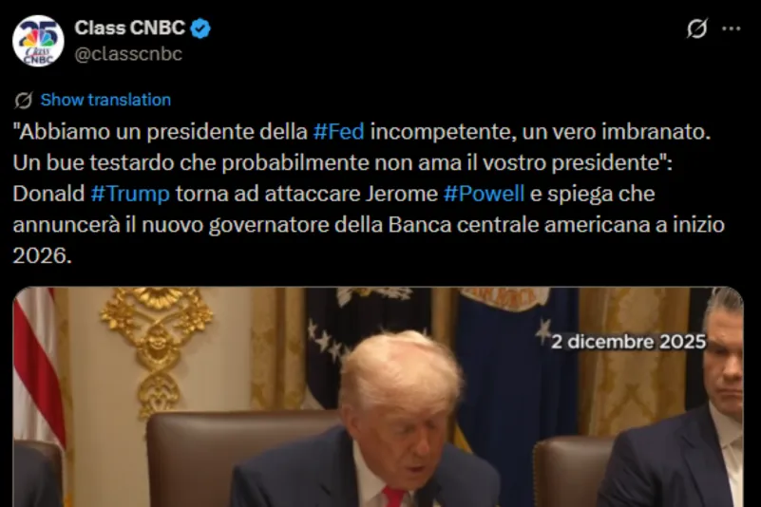Click the Grok icon beside Show translation
The height and width of the screenshot is (507, 761).
click(24, 100)
